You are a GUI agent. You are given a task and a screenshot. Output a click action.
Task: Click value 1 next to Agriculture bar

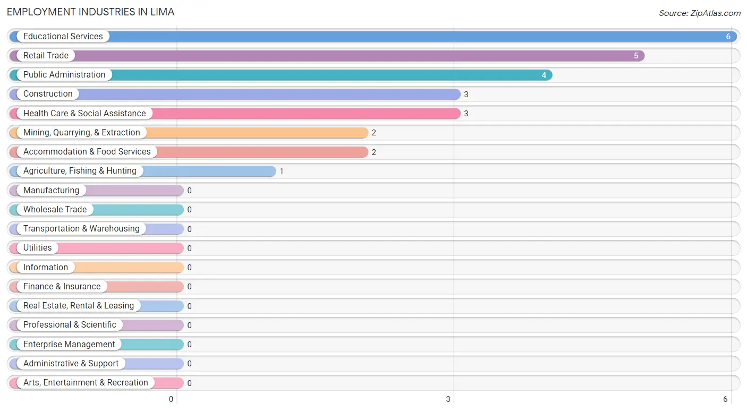pyautogui.click(x=282, y=171)
